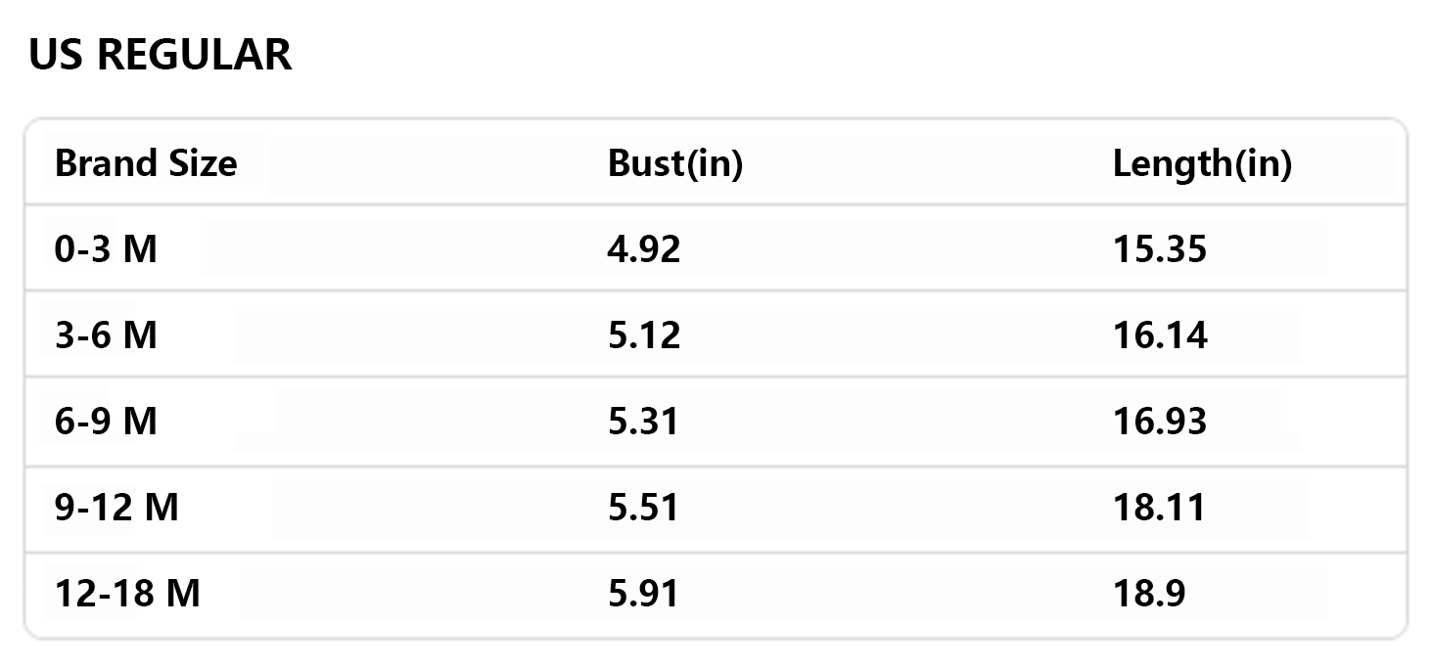Screen dimensions: 1433x669
Task: Click the Bust(in) column header
Action: (x=674, y=163)
